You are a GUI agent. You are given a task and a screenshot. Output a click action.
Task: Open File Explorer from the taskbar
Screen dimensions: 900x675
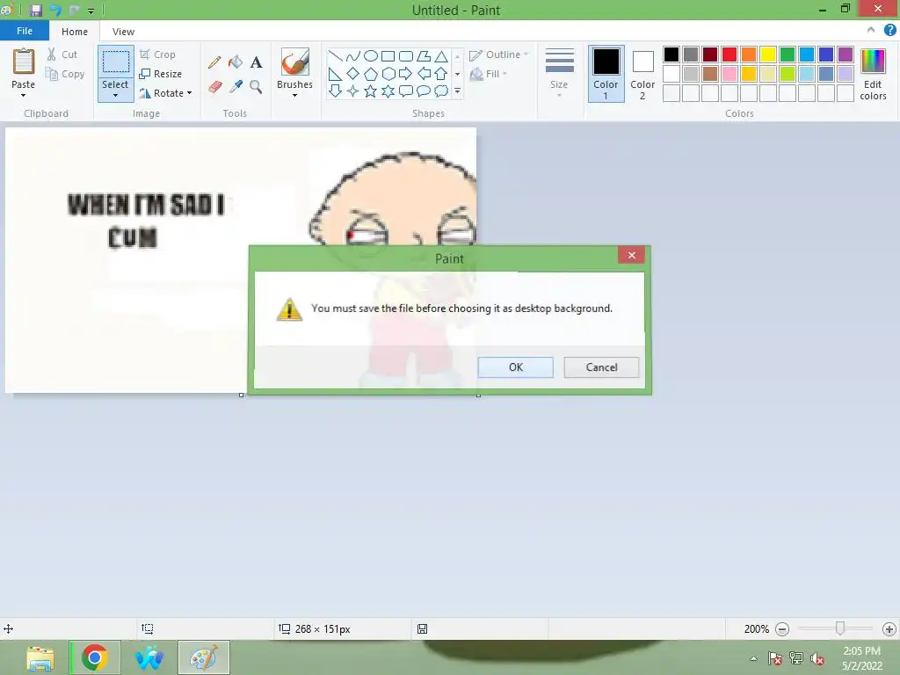click(40, 657)
